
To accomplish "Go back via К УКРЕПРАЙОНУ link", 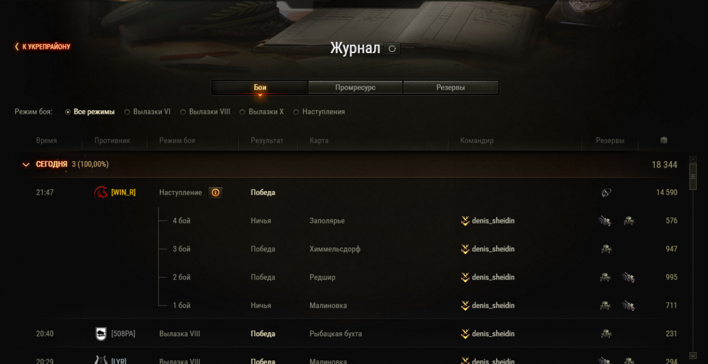I will [42, 47].
